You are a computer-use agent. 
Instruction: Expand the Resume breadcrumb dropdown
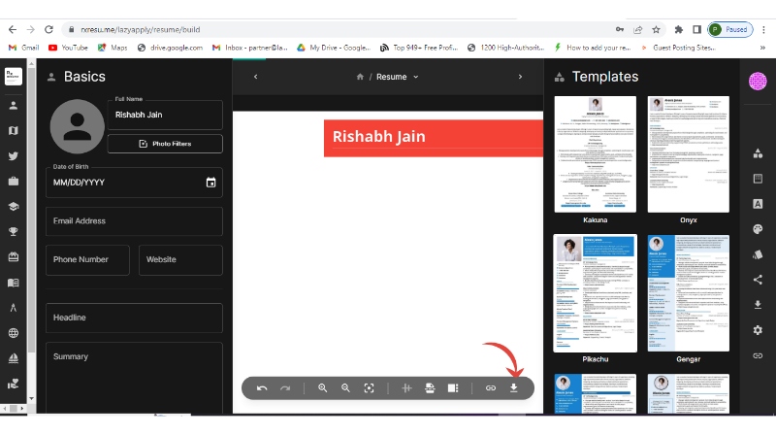point(416,77)
